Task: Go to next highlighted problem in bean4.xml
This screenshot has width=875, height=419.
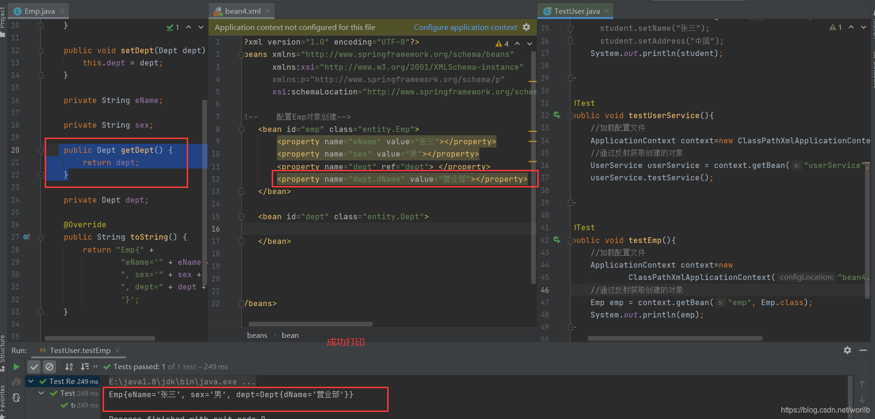Action: point(529,44)
